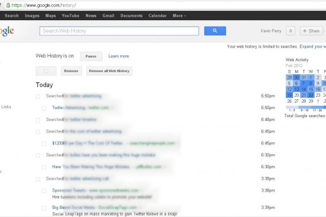Select calendar day 14 in Web Activity

[x=304, y=90]
